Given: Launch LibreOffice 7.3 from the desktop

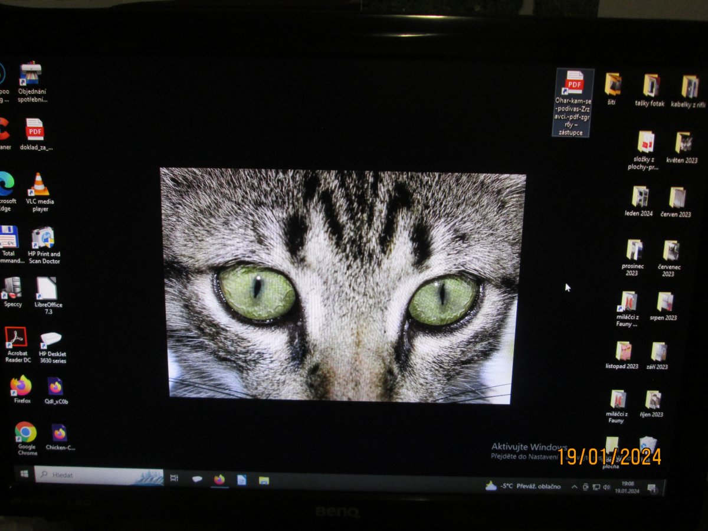Looking at the screenshot, I should [x=47, y=289].
